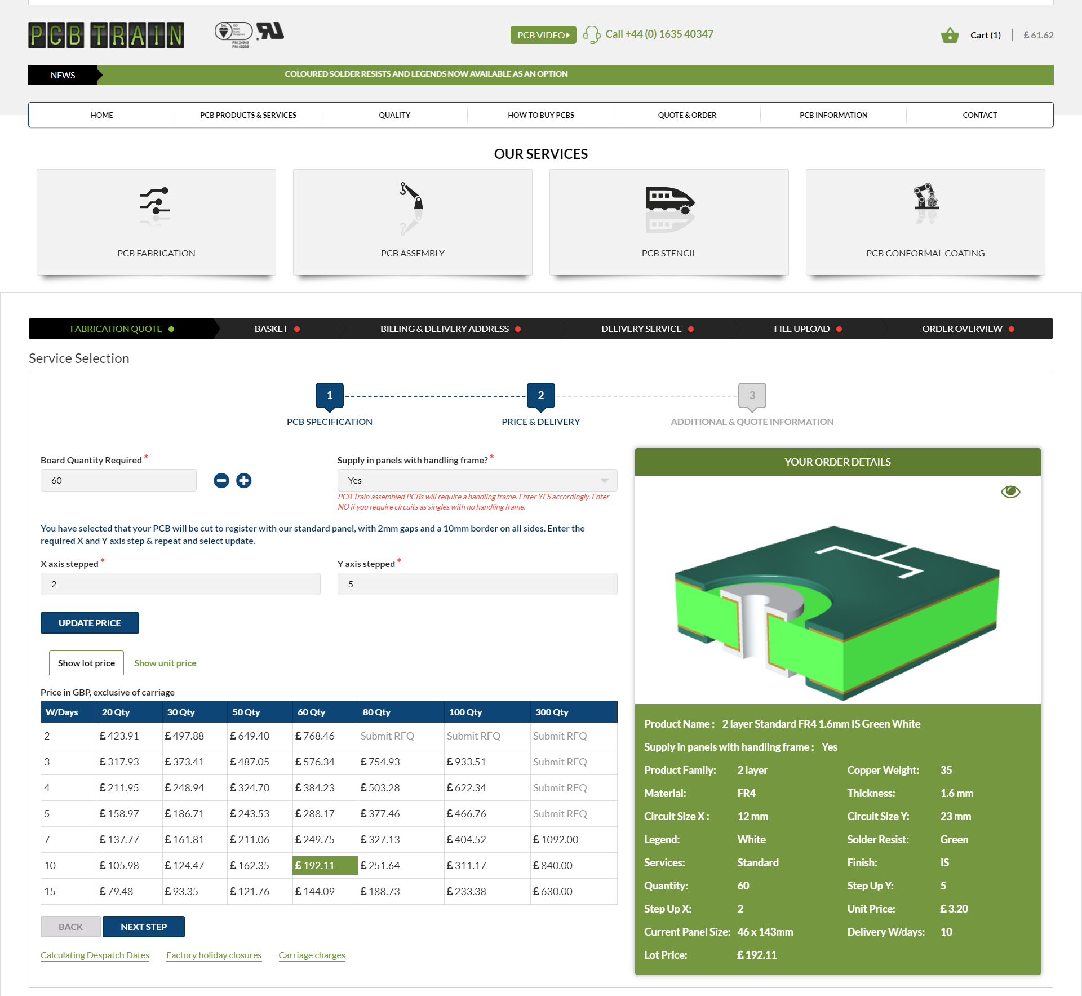
Task: Click the UL recognition mark icon
Action: click(270, 31)
